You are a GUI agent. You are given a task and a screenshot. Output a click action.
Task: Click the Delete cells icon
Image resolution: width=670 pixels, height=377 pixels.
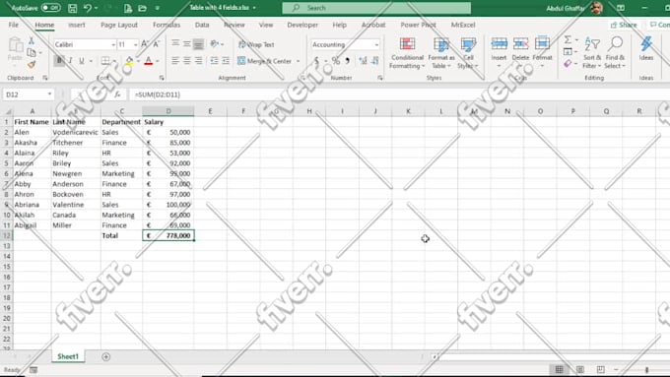click(x=520, y=44)
